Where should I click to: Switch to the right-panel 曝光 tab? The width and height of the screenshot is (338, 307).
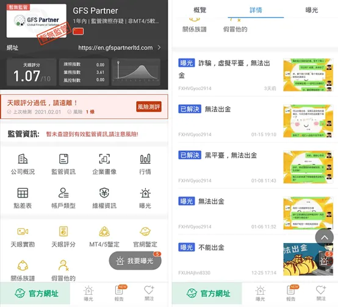312,10
